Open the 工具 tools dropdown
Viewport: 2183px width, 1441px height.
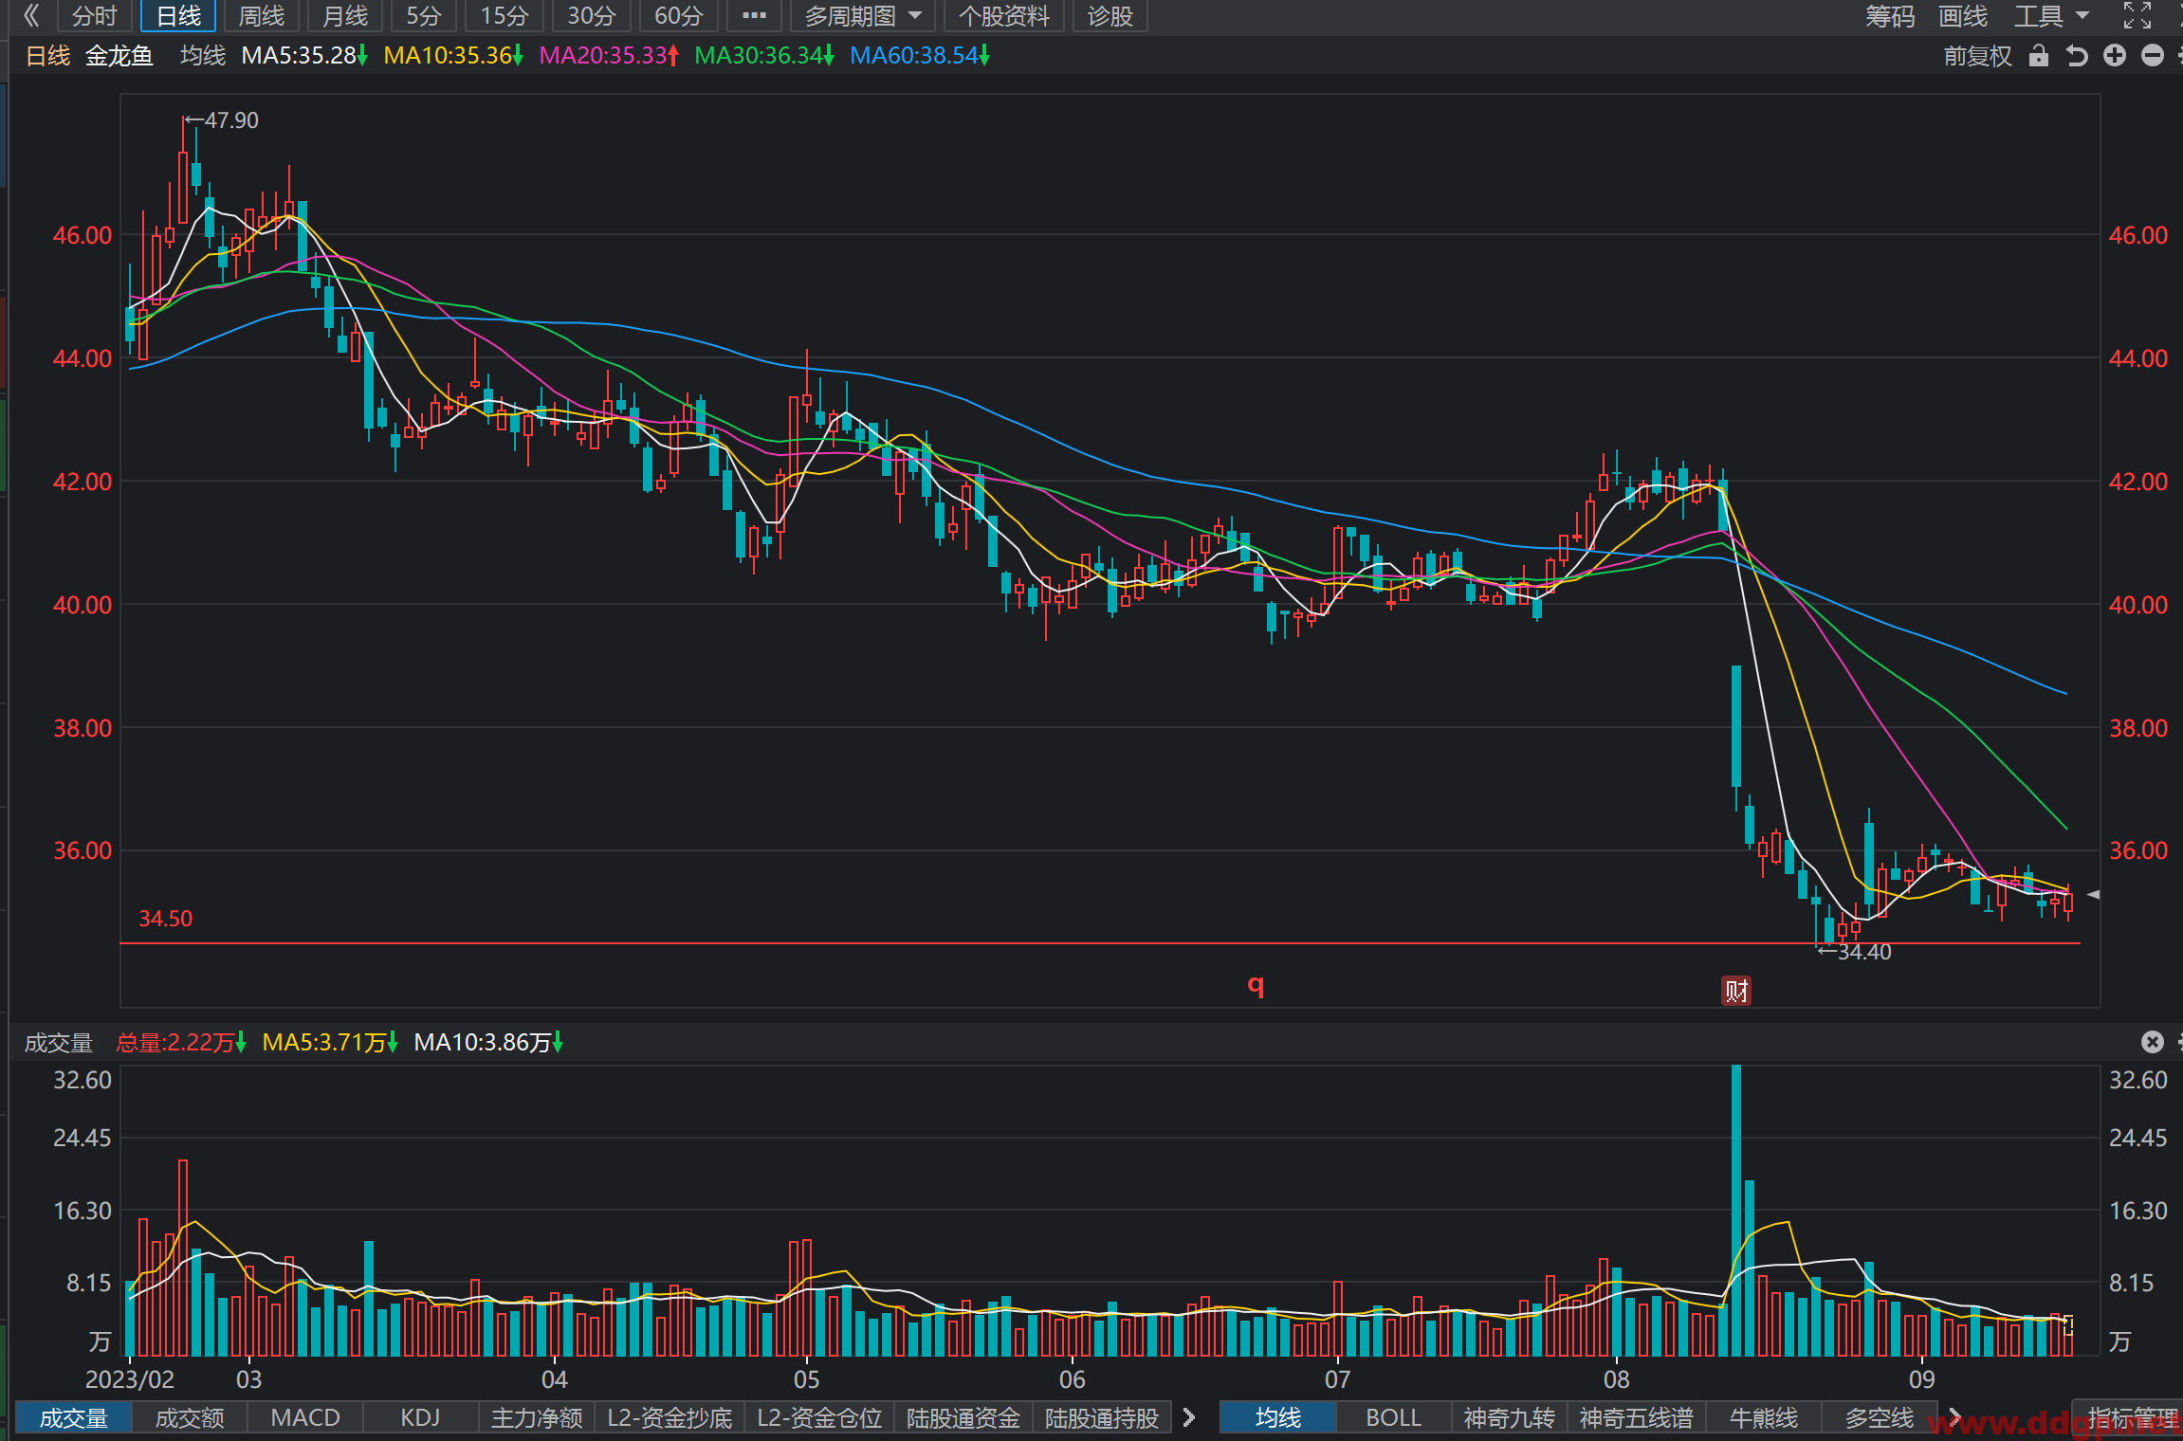pos(2051,15)
